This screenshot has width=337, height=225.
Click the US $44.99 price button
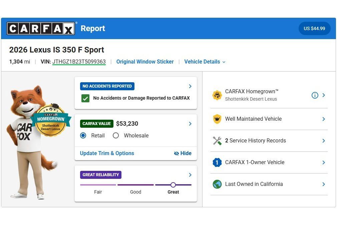tap(314, 28)
